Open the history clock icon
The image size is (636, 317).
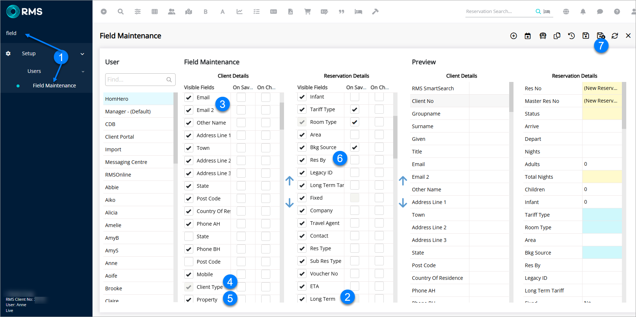coord(571,36)
